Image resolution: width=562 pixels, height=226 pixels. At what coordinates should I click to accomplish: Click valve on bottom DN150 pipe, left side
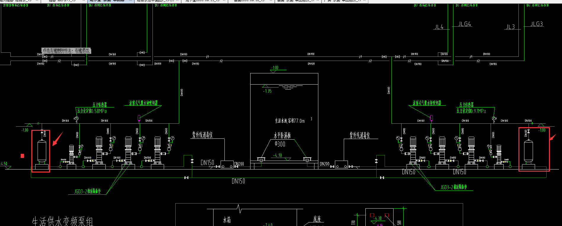186,177
